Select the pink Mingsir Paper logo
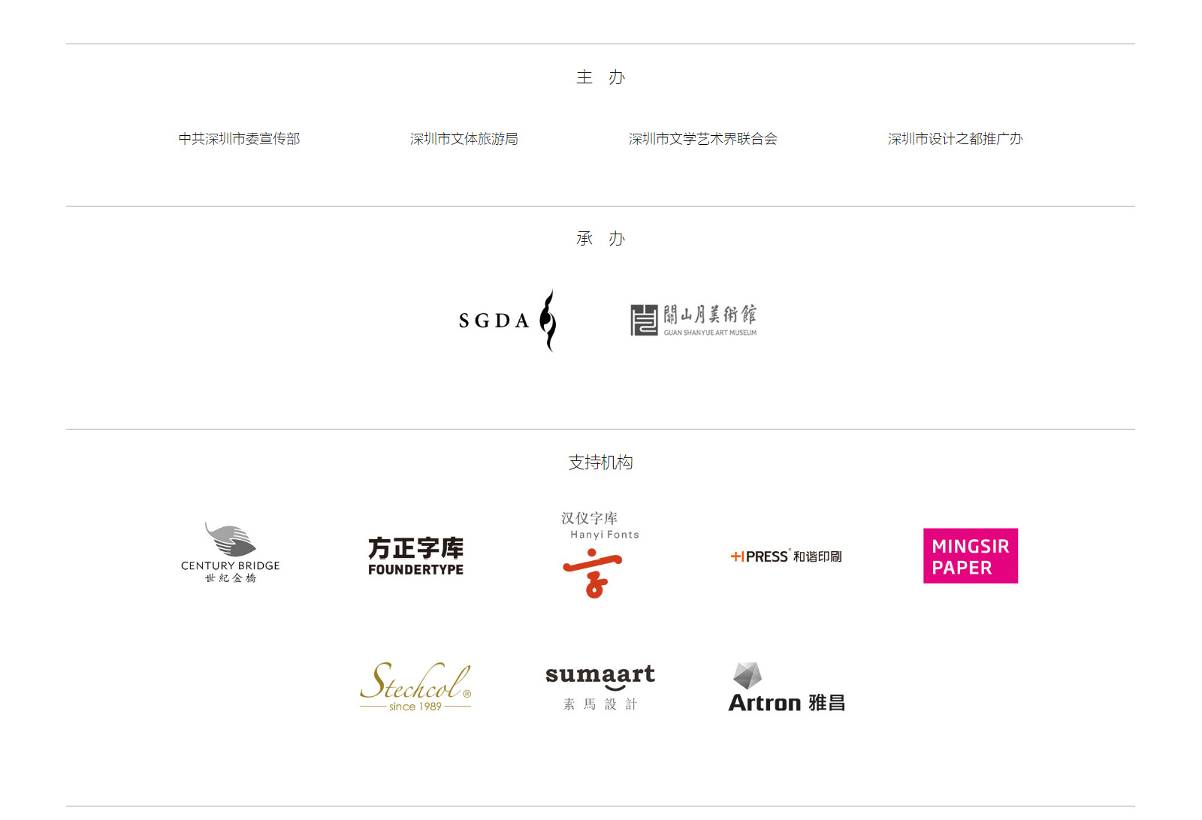 point(971,556)
